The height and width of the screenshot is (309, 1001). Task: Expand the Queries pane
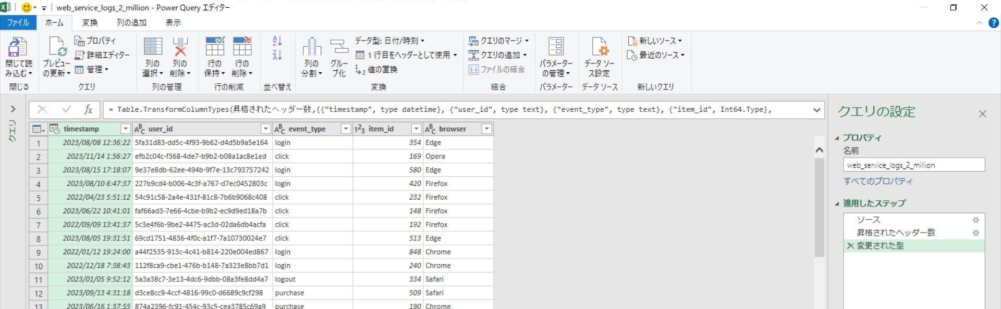[x=13, y=109]
